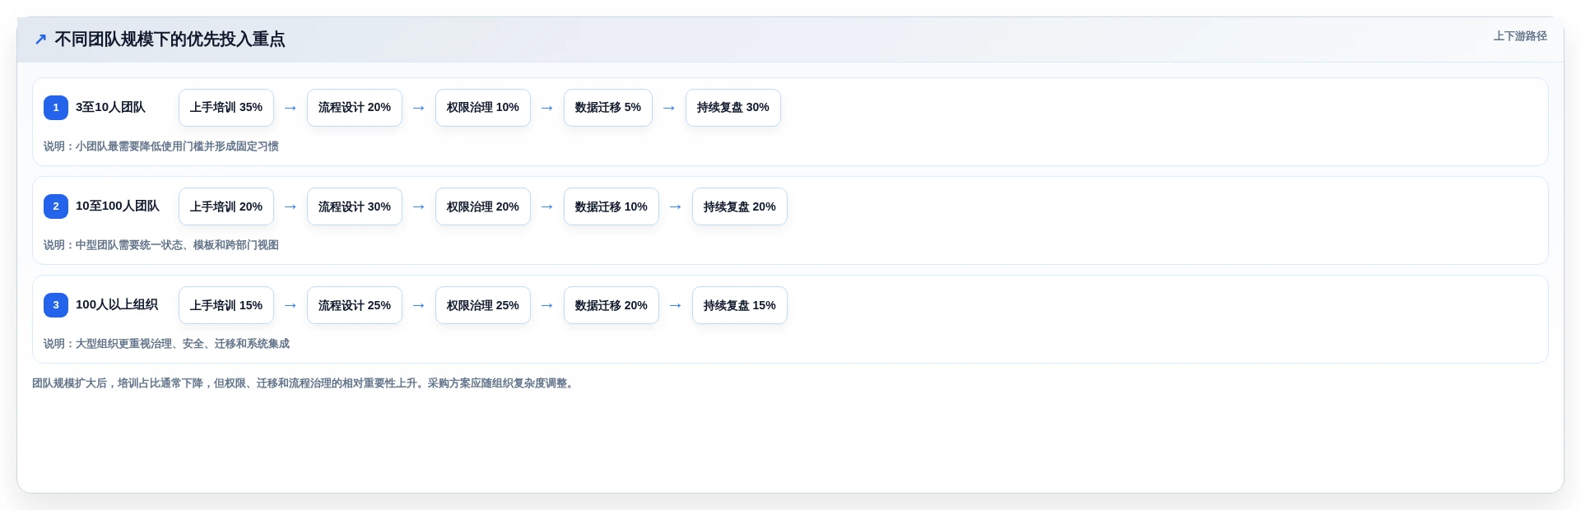This screenshot has width=1581, height=510.
Task: Click the number 2 badge for 10至100人团队
Action: (56, 206)
